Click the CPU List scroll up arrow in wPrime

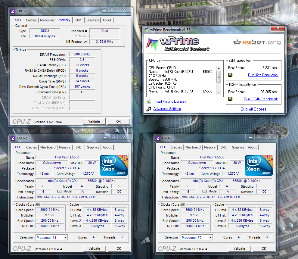[x=219, y=68]
